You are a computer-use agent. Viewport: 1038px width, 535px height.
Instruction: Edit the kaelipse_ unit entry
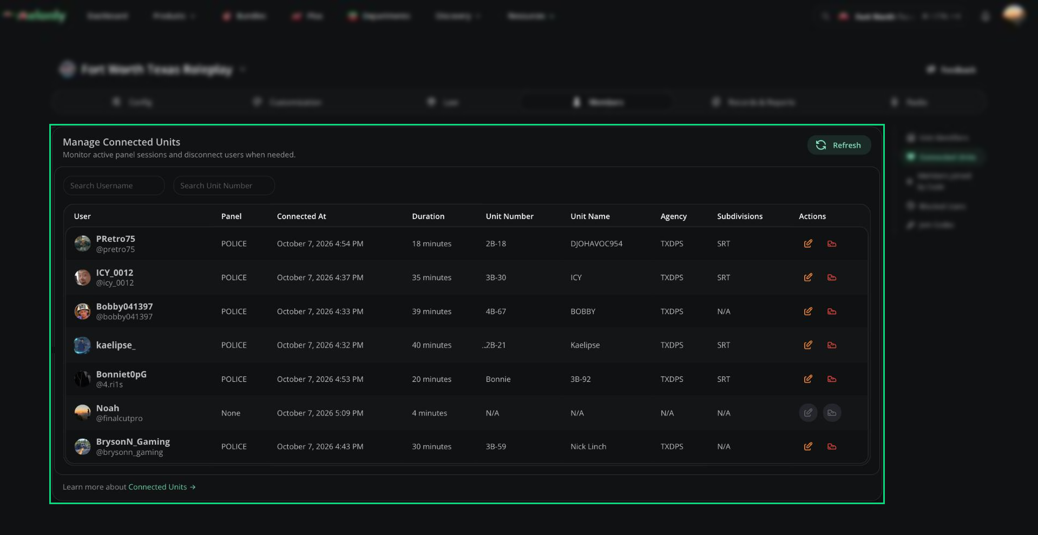point(808,345)
